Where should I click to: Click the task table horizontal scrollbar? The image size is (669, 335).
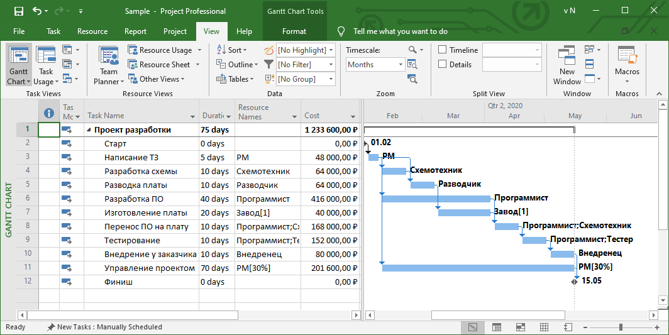click(133, 316)
